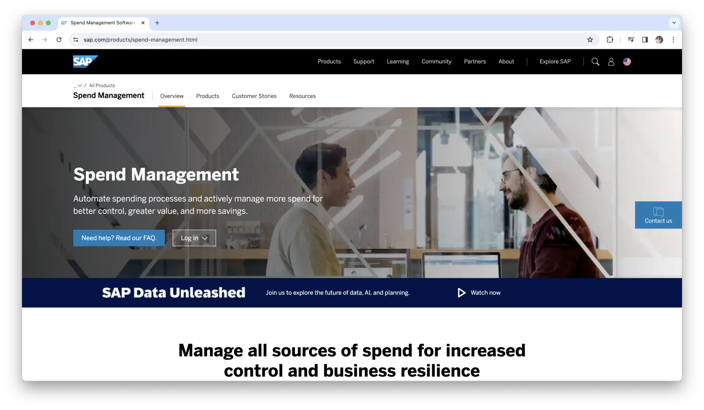Open the Learning menu
This screenshot has width=704, height=410.
point(398,61)
